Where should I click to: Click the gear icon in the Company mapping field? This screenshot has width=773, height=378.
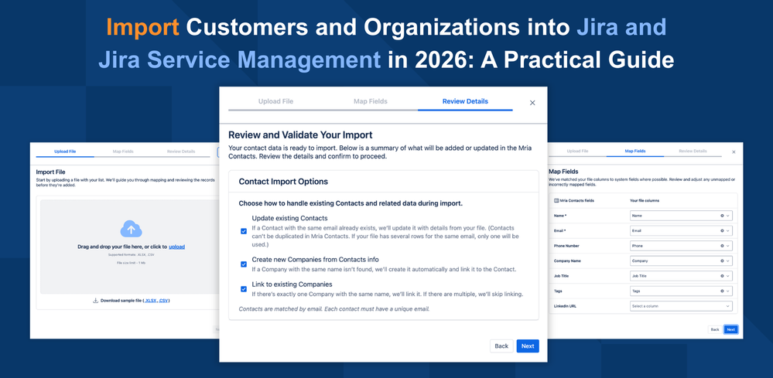722,261
